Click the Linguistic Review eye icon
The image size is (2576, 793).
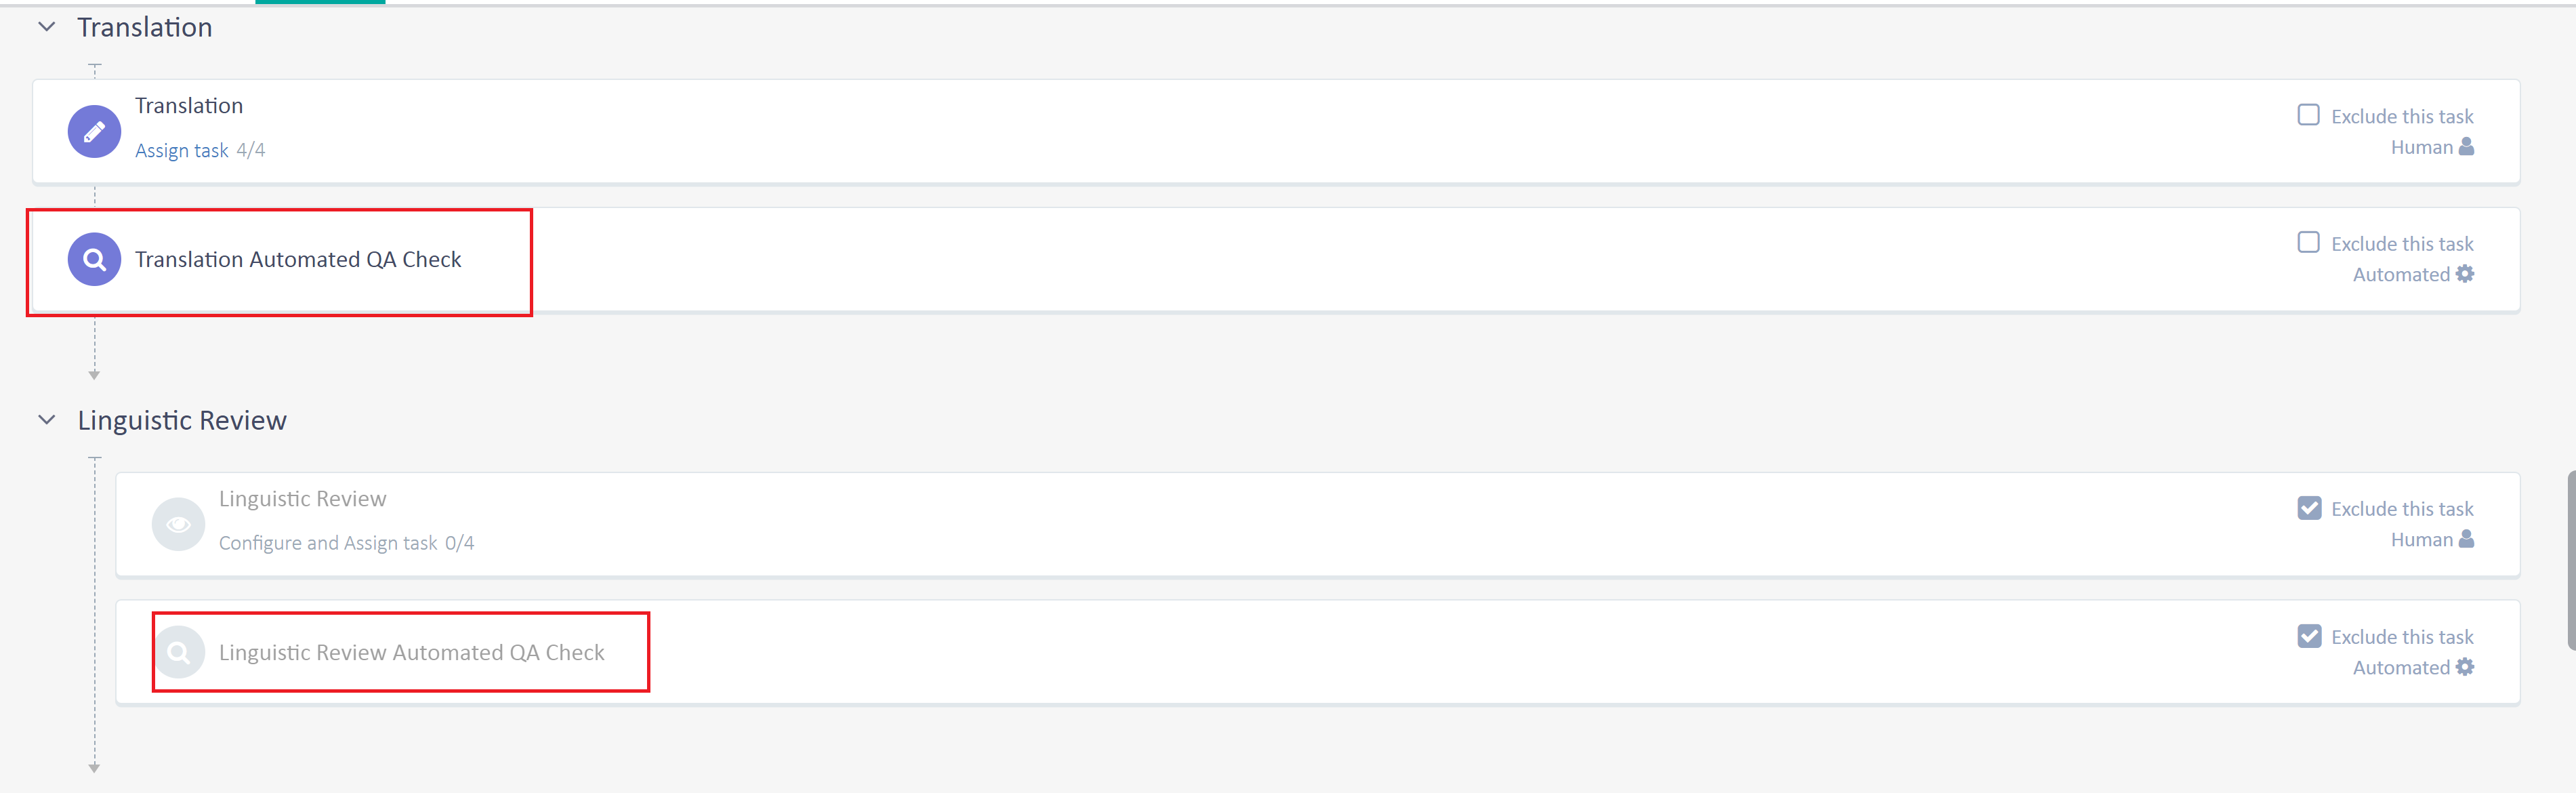click(x=178, y=524)
